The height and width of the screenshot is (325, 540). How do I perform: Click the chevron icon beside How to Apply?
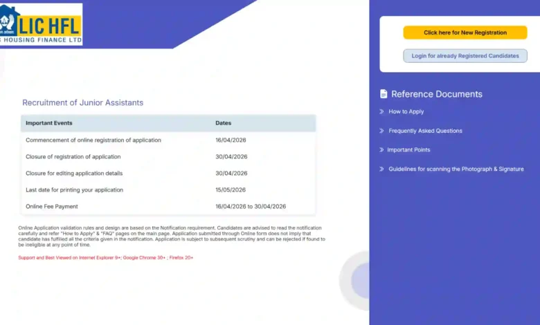pos(381,111)
